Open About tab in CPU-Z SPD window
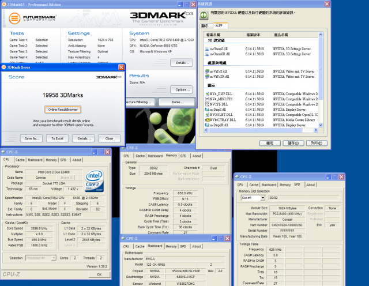369x286 pixels. (x=311, y=185)
